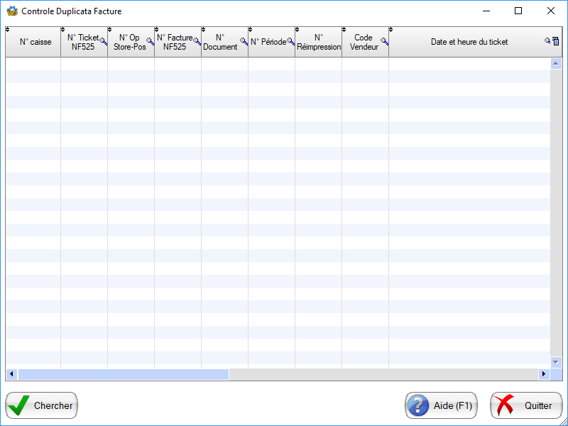This screenshot has height=426, width=568.
Task: Click the search icon in N° Ticket NF525 column
Action: click(104, 42)
